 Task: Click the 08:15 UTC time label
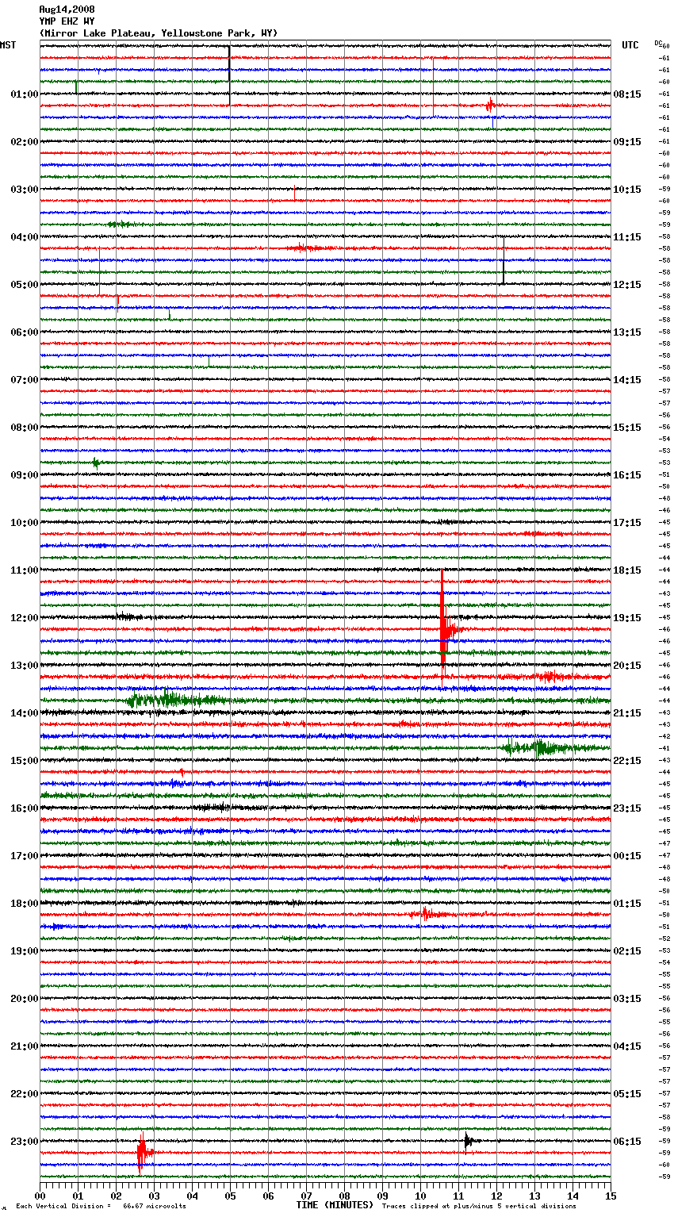point(627,94)
